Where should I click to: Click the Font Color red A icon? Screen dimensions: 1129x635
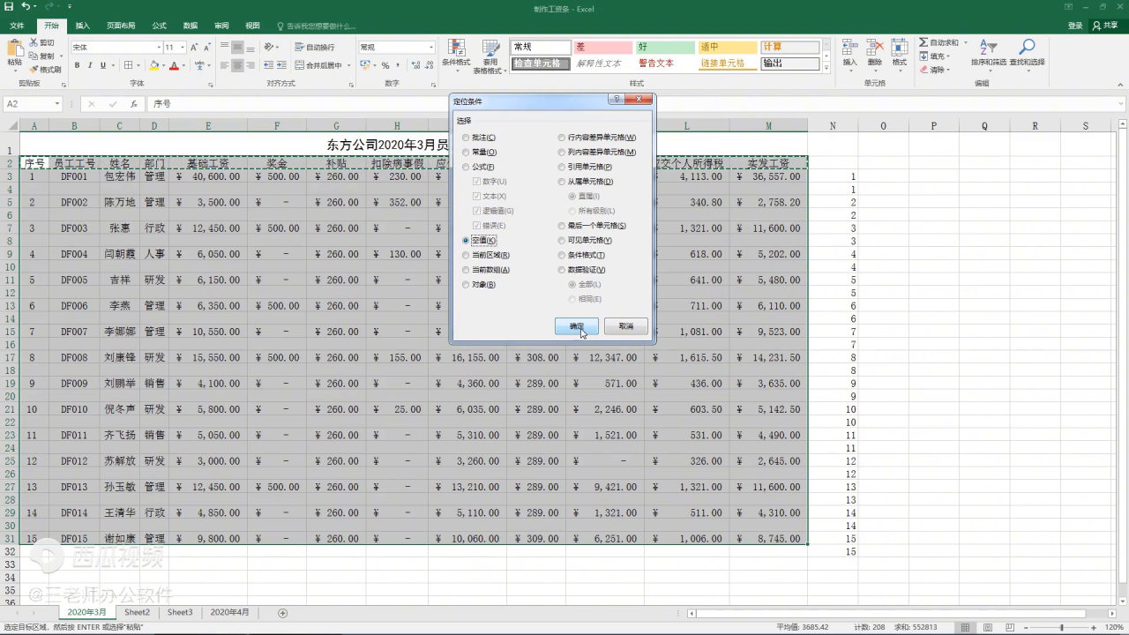coord(174,65)
